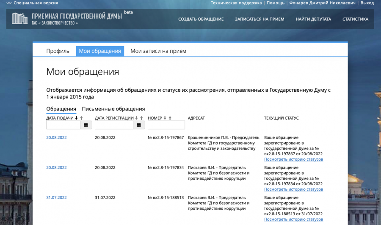View status history for appeal 197834
This screenshot has height=225, width=381.
[293, 189]
